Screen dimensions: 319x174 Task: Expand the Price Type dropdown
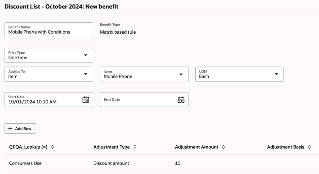[86, 55]
